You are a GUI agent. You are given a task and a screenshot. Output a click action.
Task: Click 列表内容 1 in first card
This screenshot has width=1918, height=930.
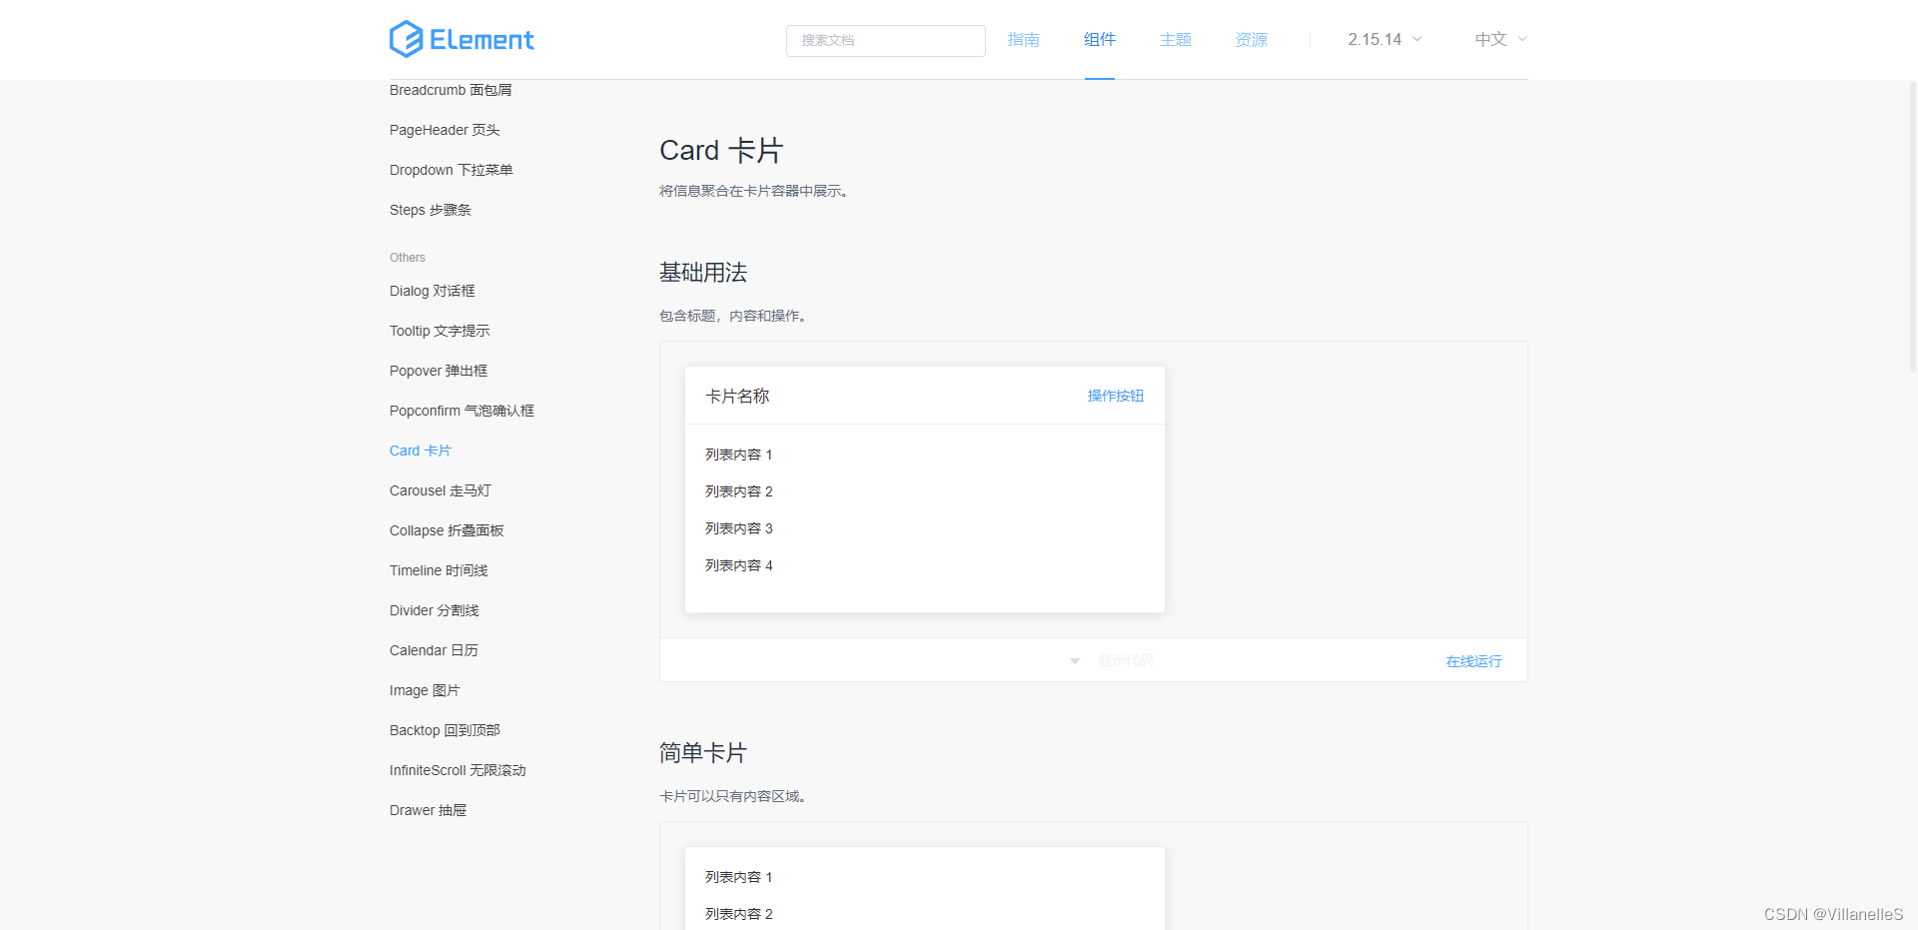(739, 455)
